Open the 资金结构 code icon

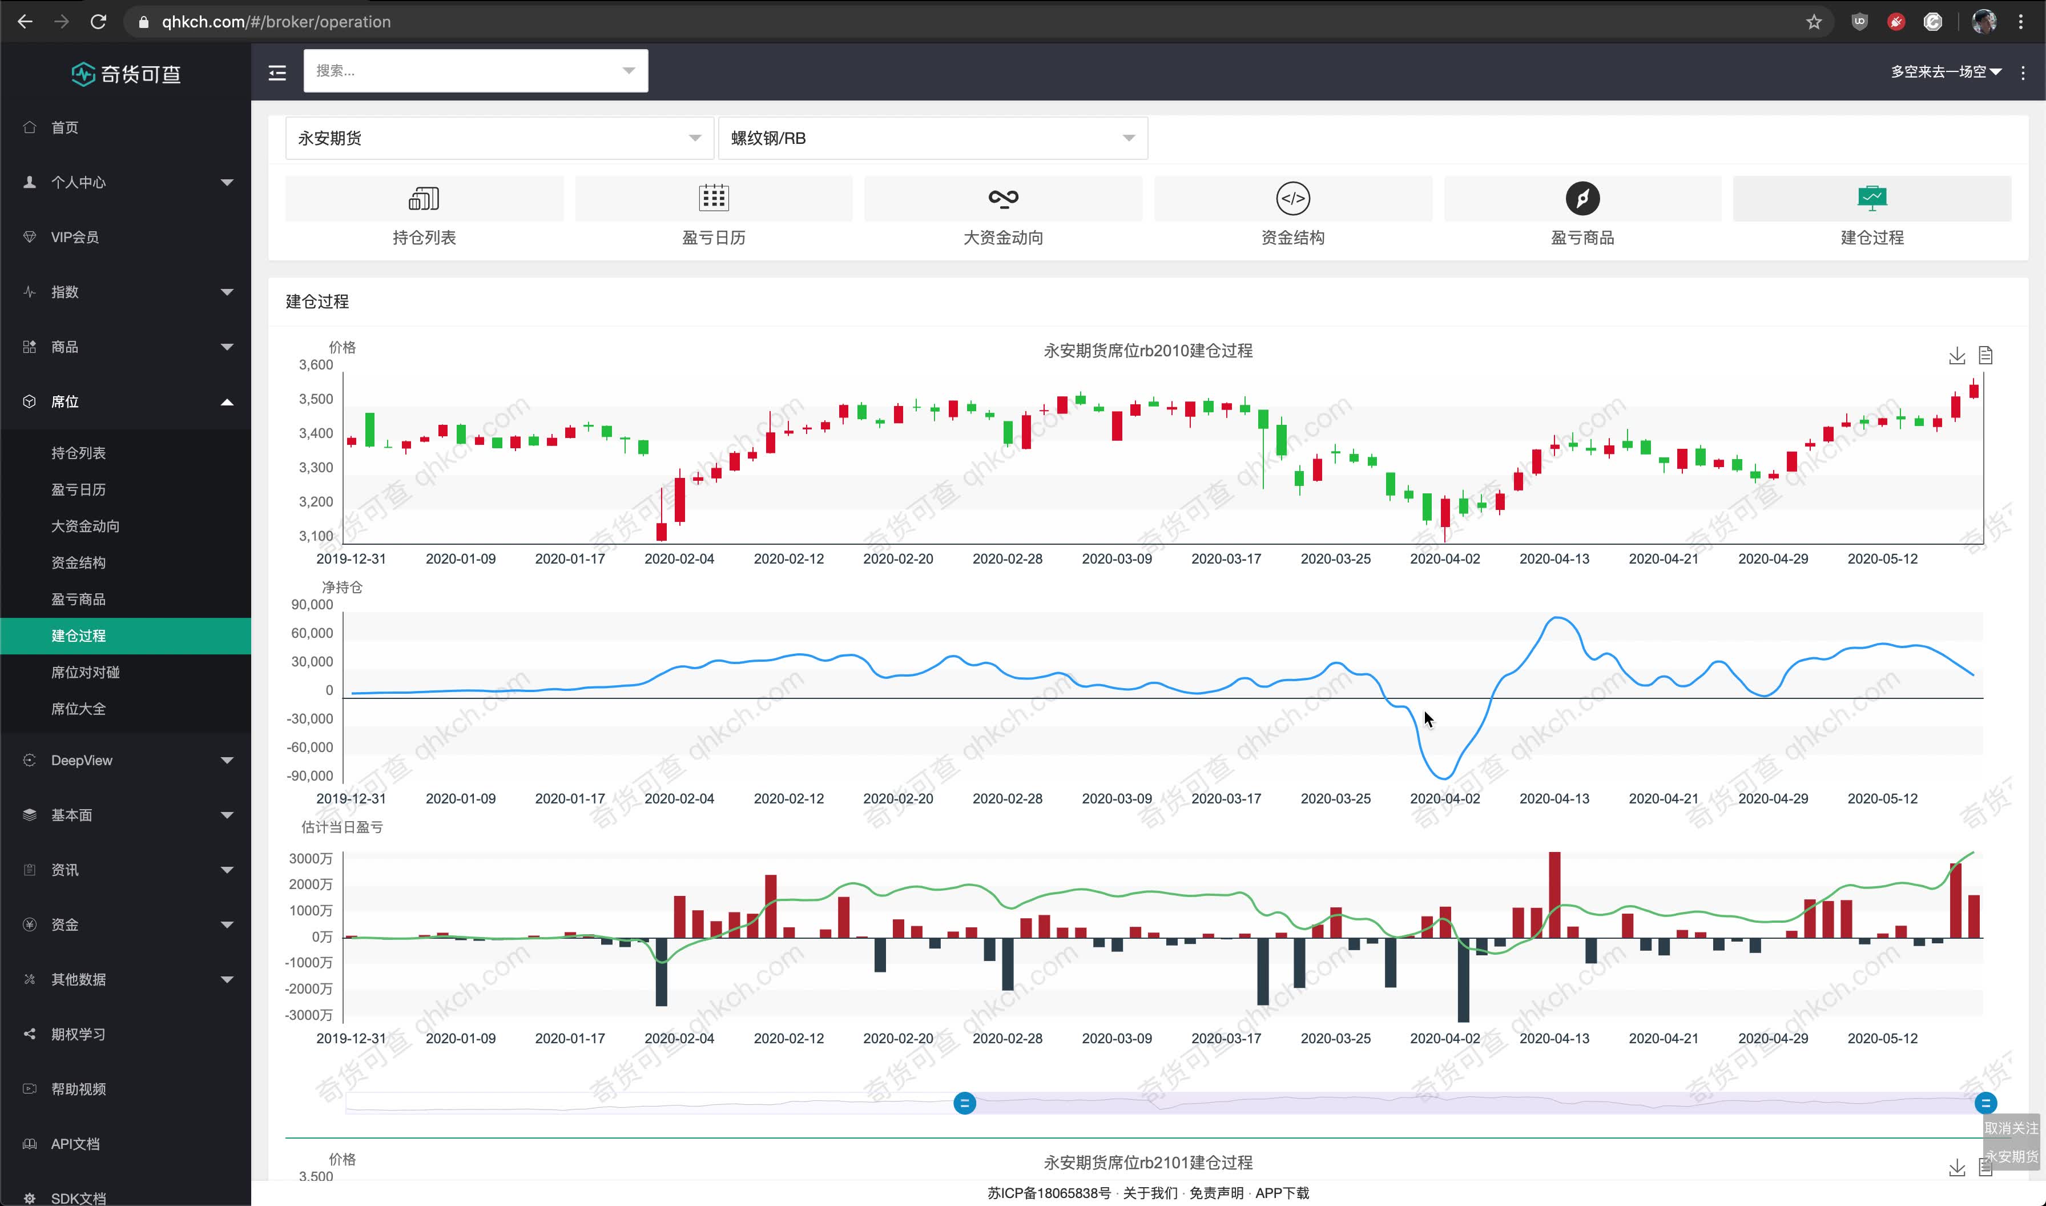tap(1293, 198)
